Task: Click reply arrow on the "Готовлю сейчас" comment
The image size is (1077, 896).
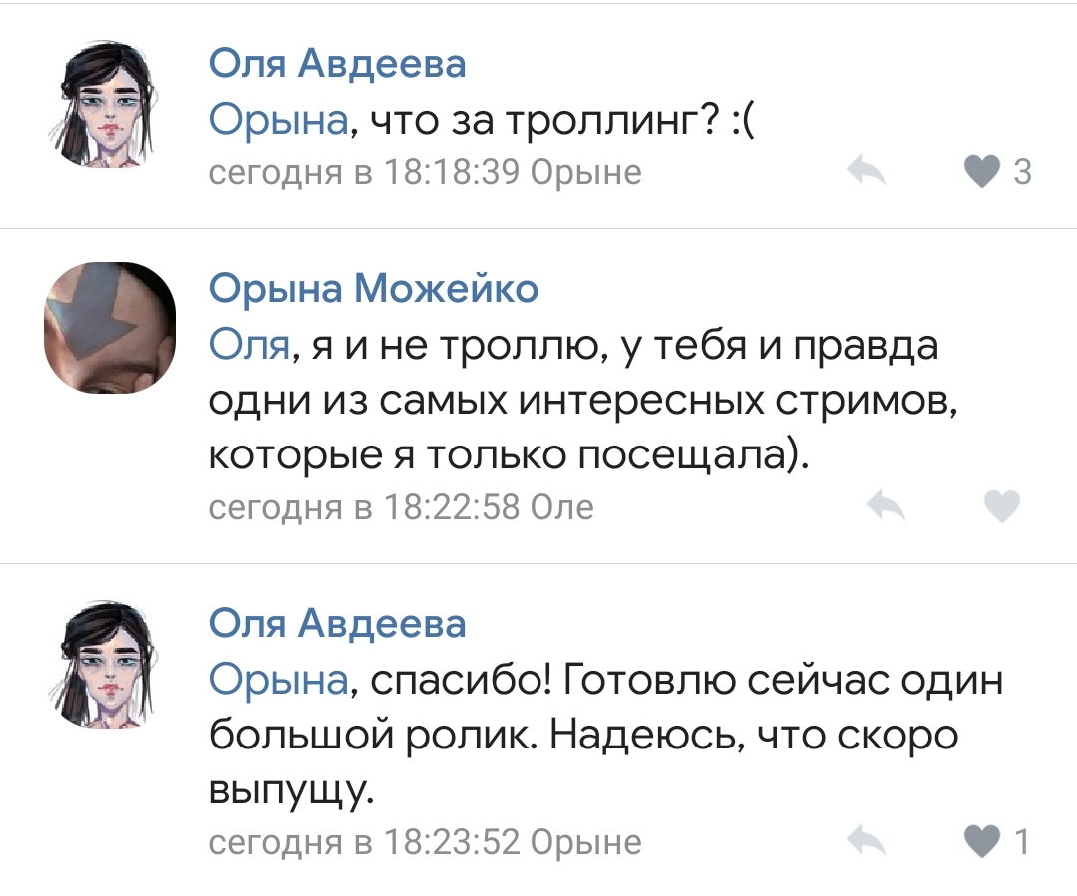Action: (866, 841)
